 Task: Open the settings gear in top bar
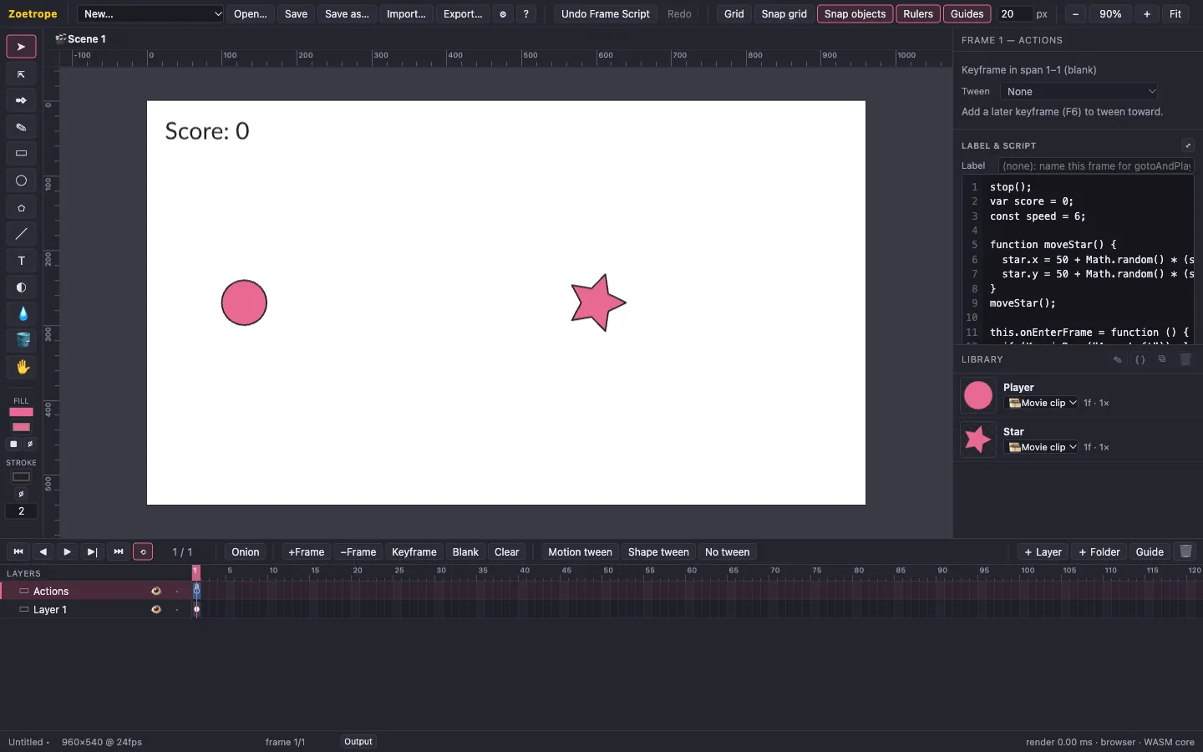pos(503,14)
